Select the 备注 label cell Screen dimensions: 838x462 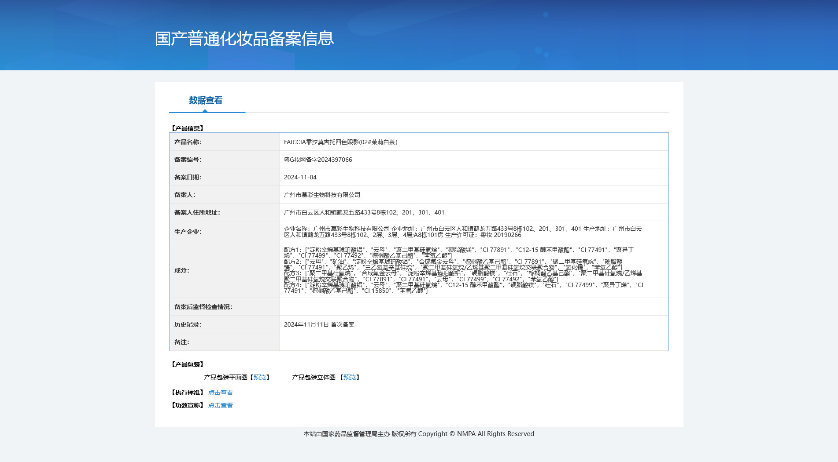click(x=225, y=342)
